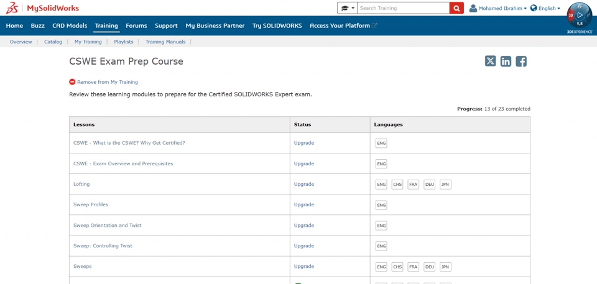
Task: Click the red Remove from My Training icon
Action: coord(72,82)
